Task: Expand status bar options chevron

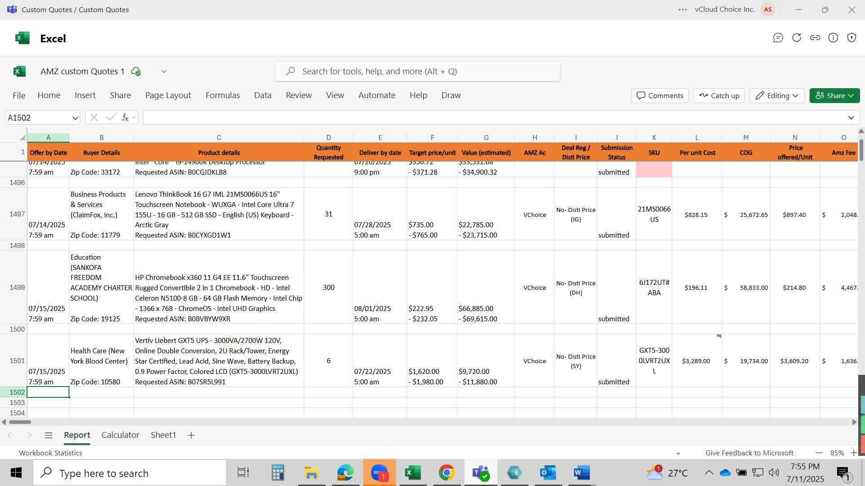Action: 678,453
